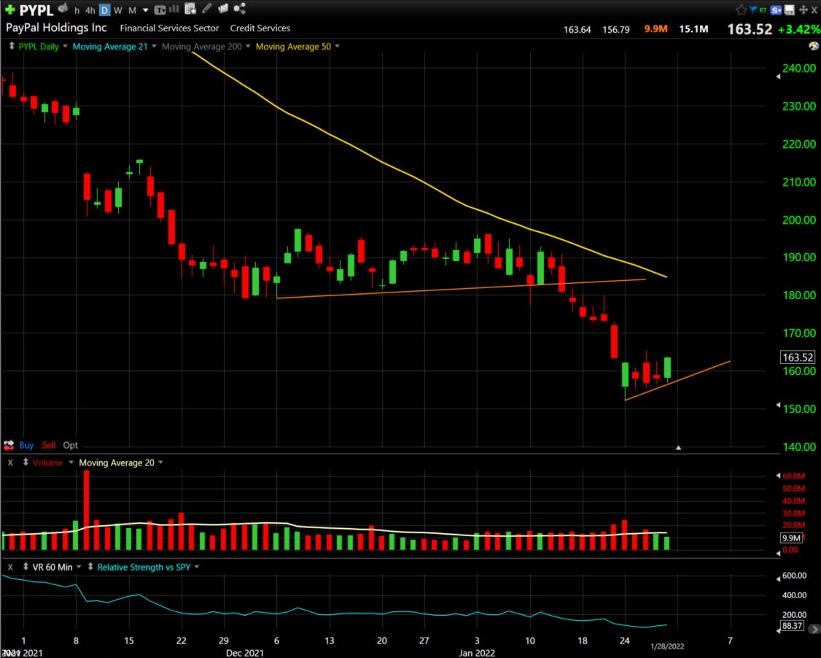Click the orange 9.9M volume value in header
This screenshot has height=658, width=821.
pos(655,28)
